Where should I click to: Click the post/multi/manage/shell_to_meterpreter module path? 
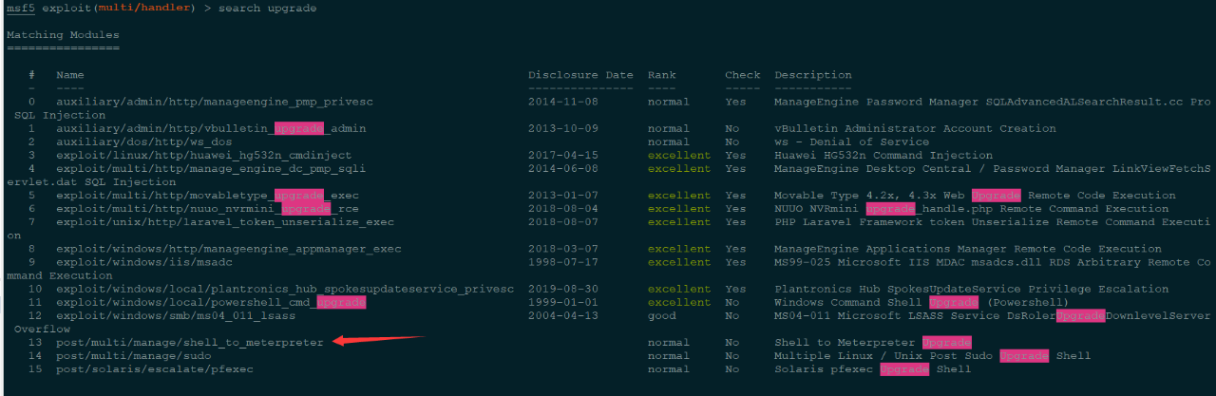[189, 342]
